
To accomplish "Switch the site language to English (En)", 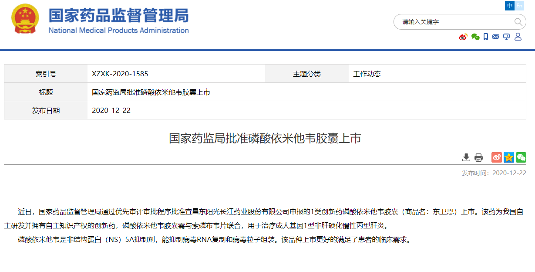I will 519,6.
